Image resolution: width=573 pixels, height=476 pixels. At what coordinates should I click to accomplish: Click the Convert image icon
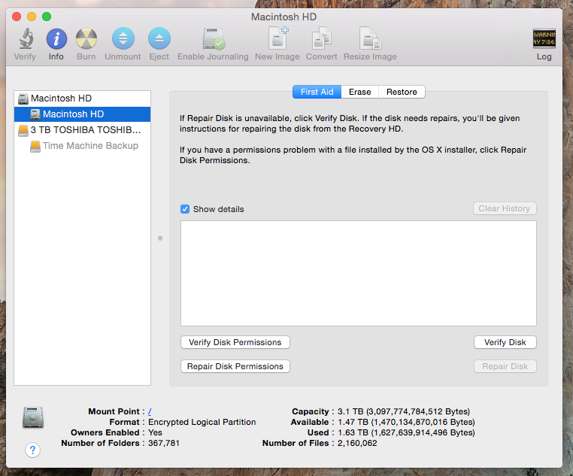(x=322, y=38)
